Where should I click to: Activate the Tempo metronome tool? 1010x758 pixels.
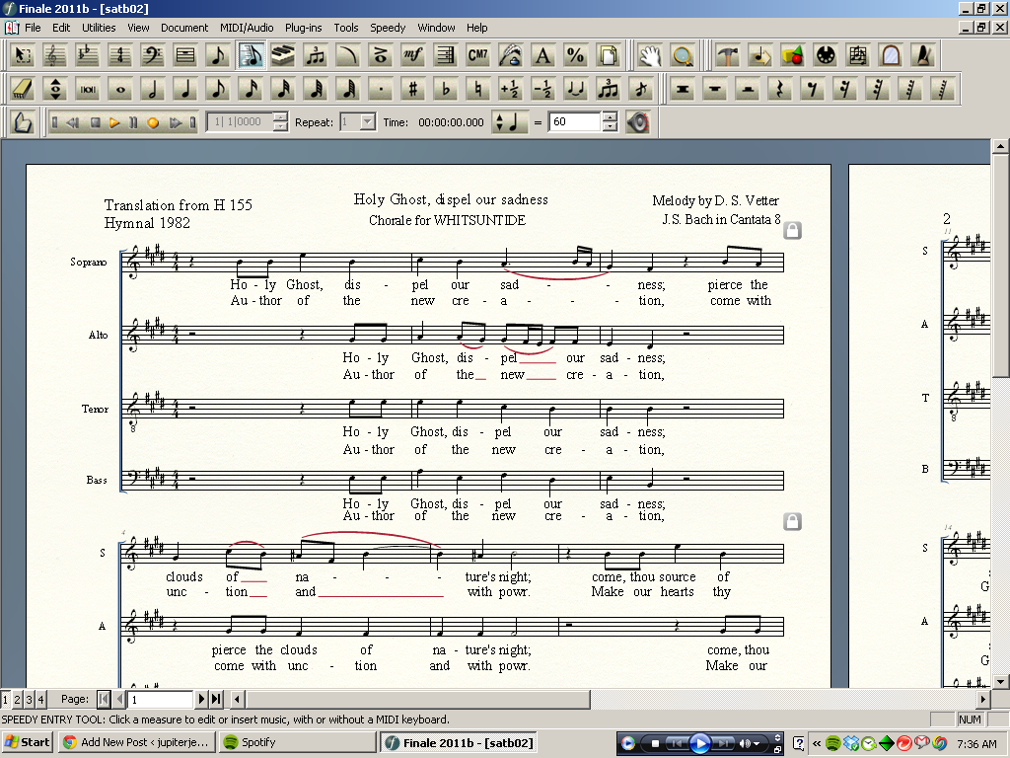pyautogui.click(x=923, y=55)
